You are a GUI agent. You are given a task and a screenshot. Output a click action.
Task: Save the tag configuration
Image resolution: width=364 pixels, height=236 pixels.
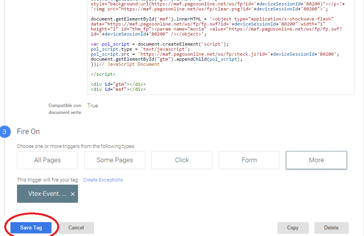click(x=31, y=228)
